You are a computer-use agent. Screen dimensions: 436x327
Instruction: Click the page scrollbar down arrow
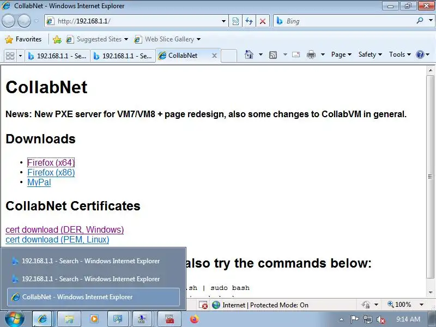point(431,292)
